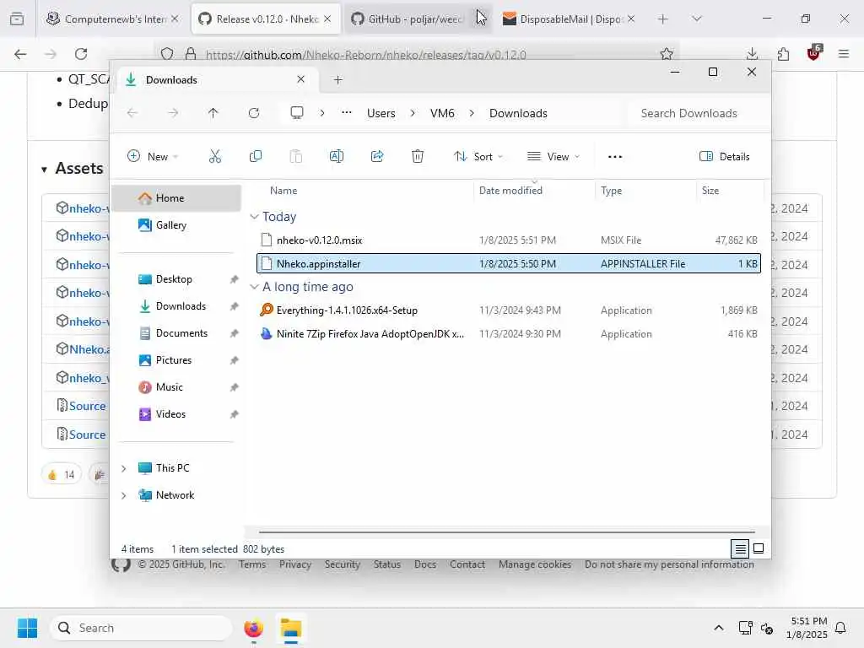
Task: Click Explorer's forward navigation arrow
Action: tap(173, 113)
